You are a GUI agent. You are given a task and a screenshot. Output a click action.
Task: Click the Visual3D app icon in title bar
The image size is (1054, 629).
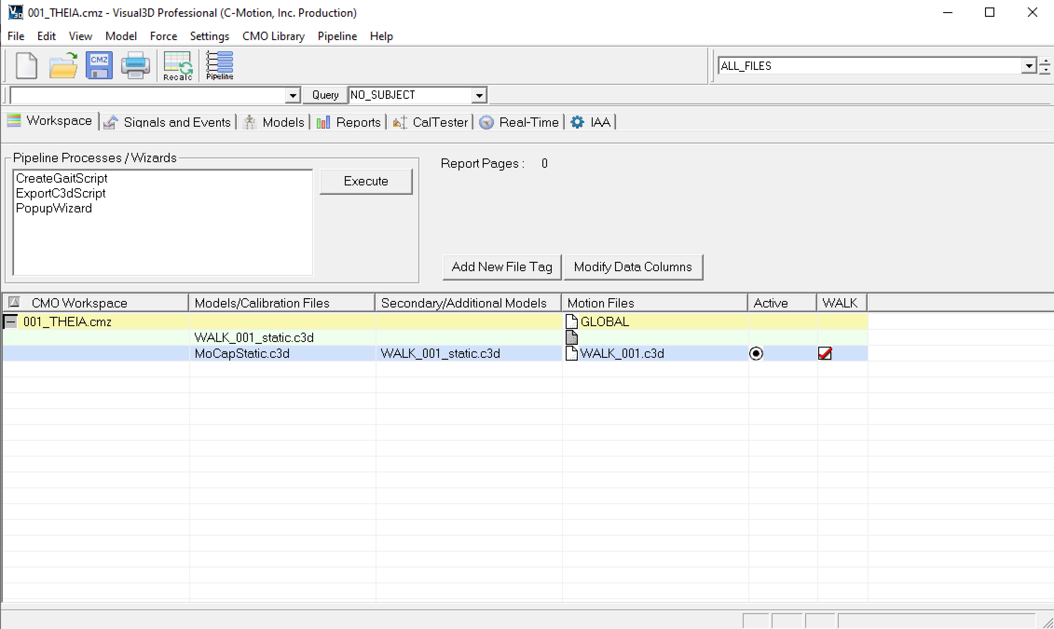coord(15,13)
